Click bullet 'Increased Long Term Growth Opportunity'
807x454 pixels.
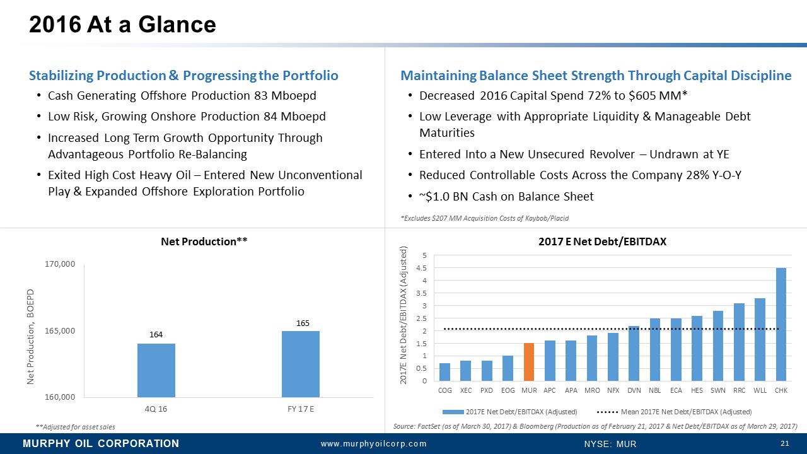[185, 146]
